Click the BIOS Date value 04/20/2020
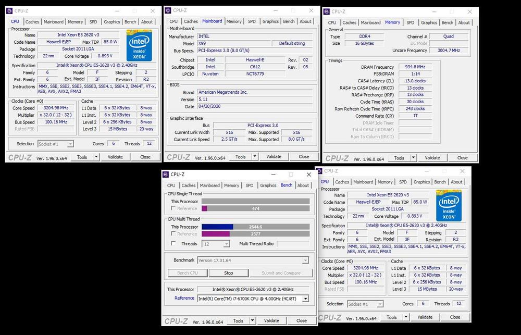Viewport: 521px width, 335px height. click(x=255, y=106)
